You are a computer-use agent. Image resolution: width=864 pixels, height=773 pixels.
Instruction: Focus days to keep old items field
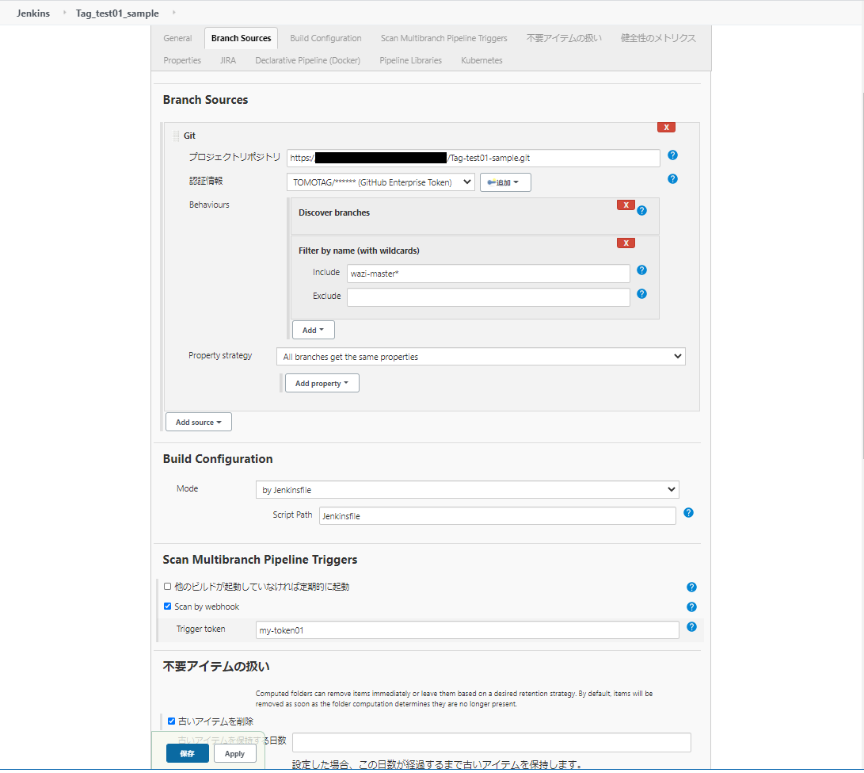click(492, 742)
